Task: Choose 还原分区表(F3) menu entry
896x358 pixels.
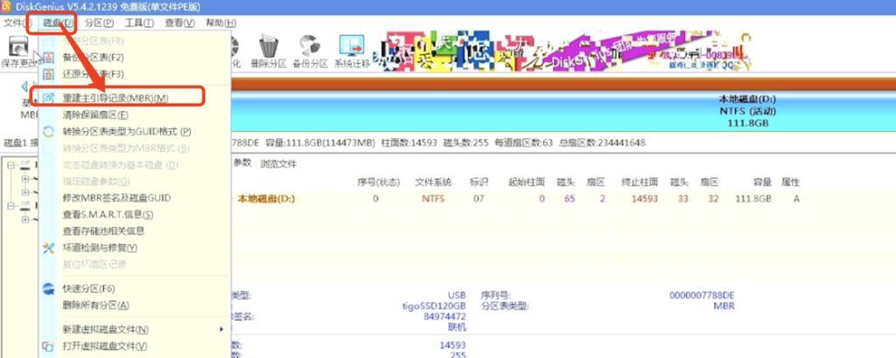Action: coord(93,74)
